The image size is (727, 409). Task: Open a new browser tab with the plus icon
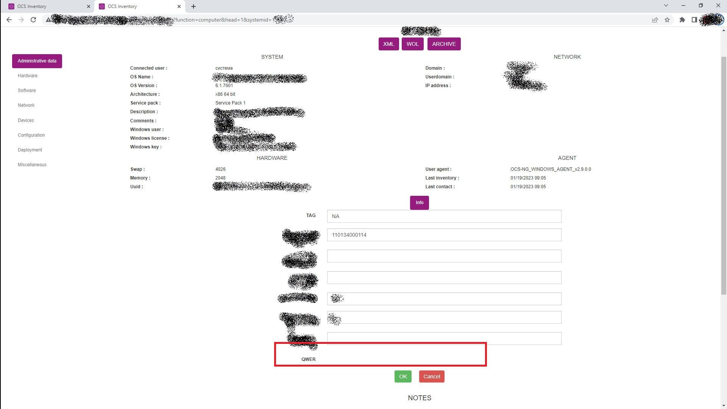coord(193,6)
